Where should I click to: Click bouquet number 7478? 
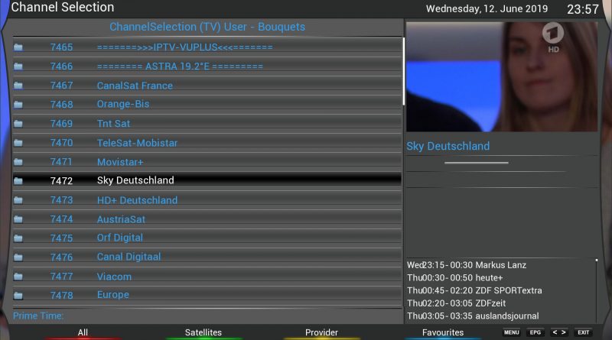(61, 296)
